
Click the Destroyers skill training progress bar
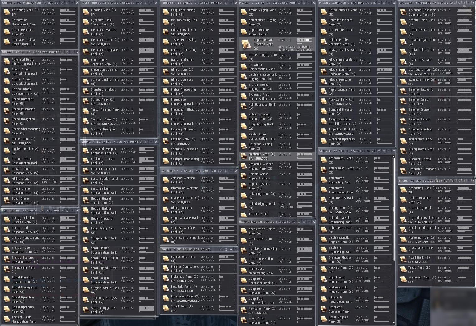(x=464, y=73)
